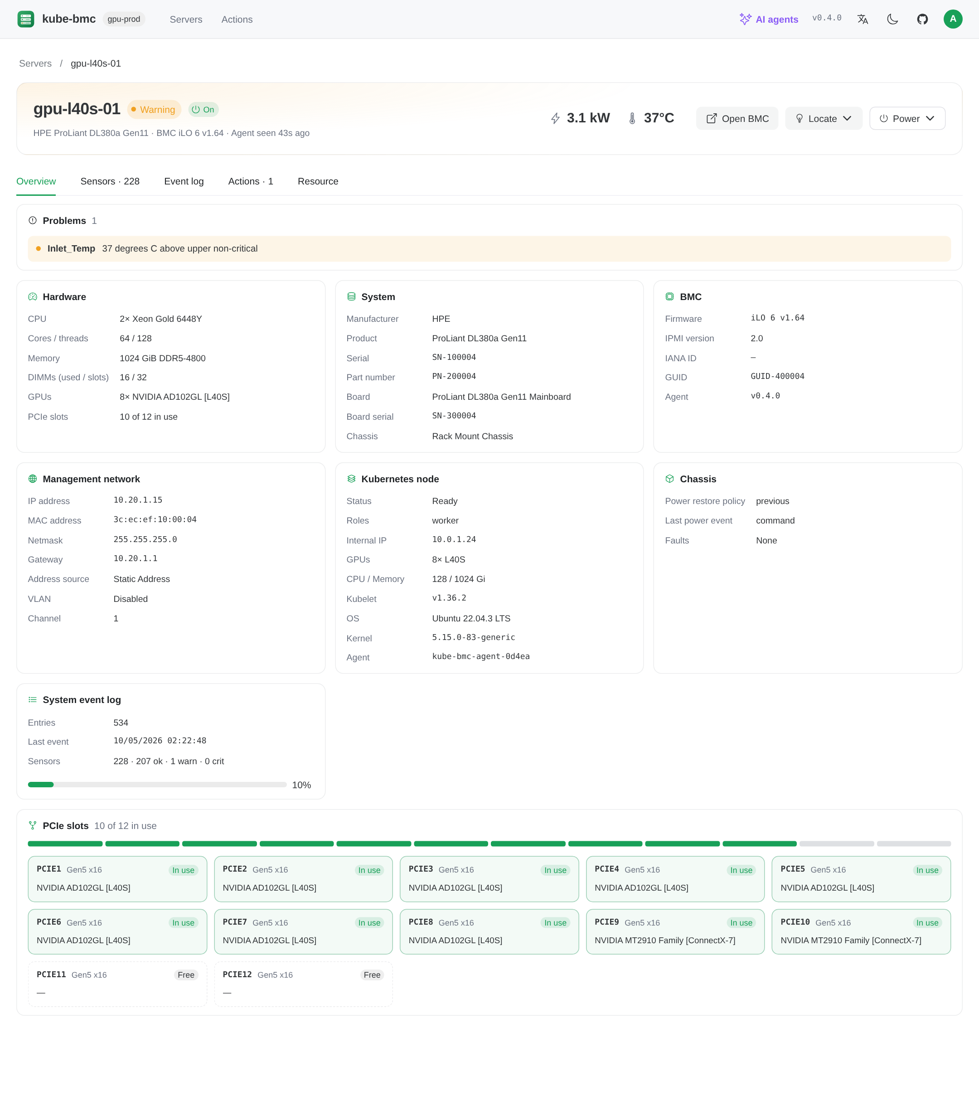Image resolution: width=979 pixels, height=1115 pixels.
Task: Select the PCIE1 slot card
Action: (x=117, y=879)
